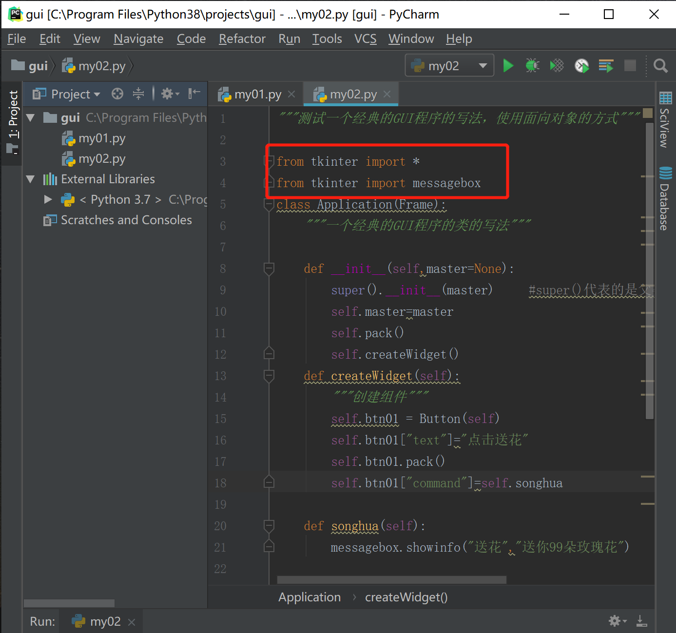Toggle the 1: Project side tab
Image resolution: width=676 pixels, height=633 pixels.
click(x=13, y=122)
